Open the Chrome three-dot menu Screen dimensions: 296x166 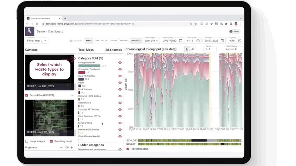pos(241,24)
